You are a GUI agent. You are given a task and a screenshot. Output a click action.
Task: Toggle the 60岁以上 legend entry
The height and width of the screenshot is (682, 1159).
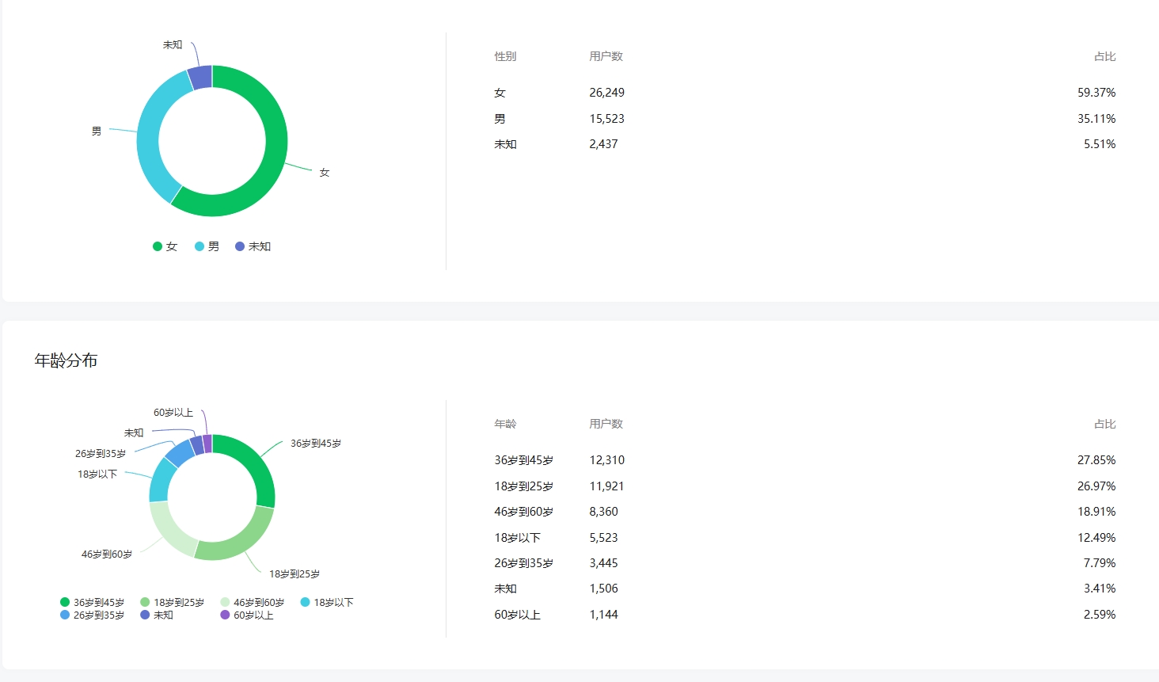click(x=247, y=615)
